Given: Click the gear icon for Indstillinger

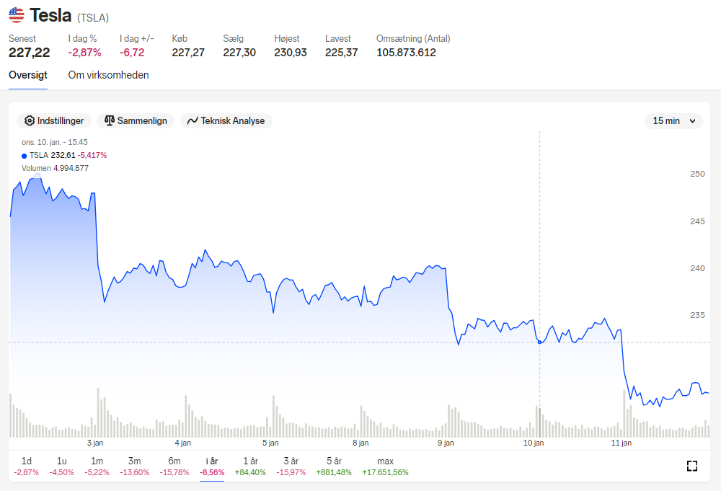Looking at the screenshot, I should (30, 120).
